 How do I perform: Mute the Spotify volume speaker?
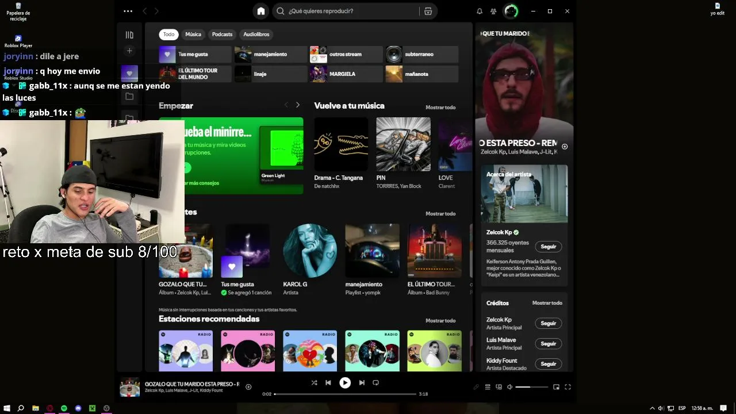(x=509, y=387)
